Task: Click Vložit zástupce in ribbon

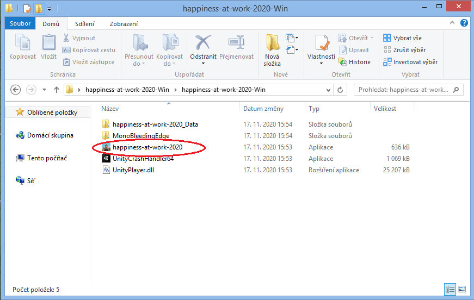Action: tap(89, 62)
